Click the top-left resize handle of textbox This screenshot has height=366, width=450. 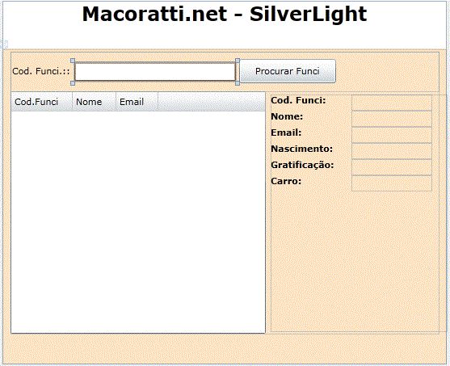tap(73, 61)
